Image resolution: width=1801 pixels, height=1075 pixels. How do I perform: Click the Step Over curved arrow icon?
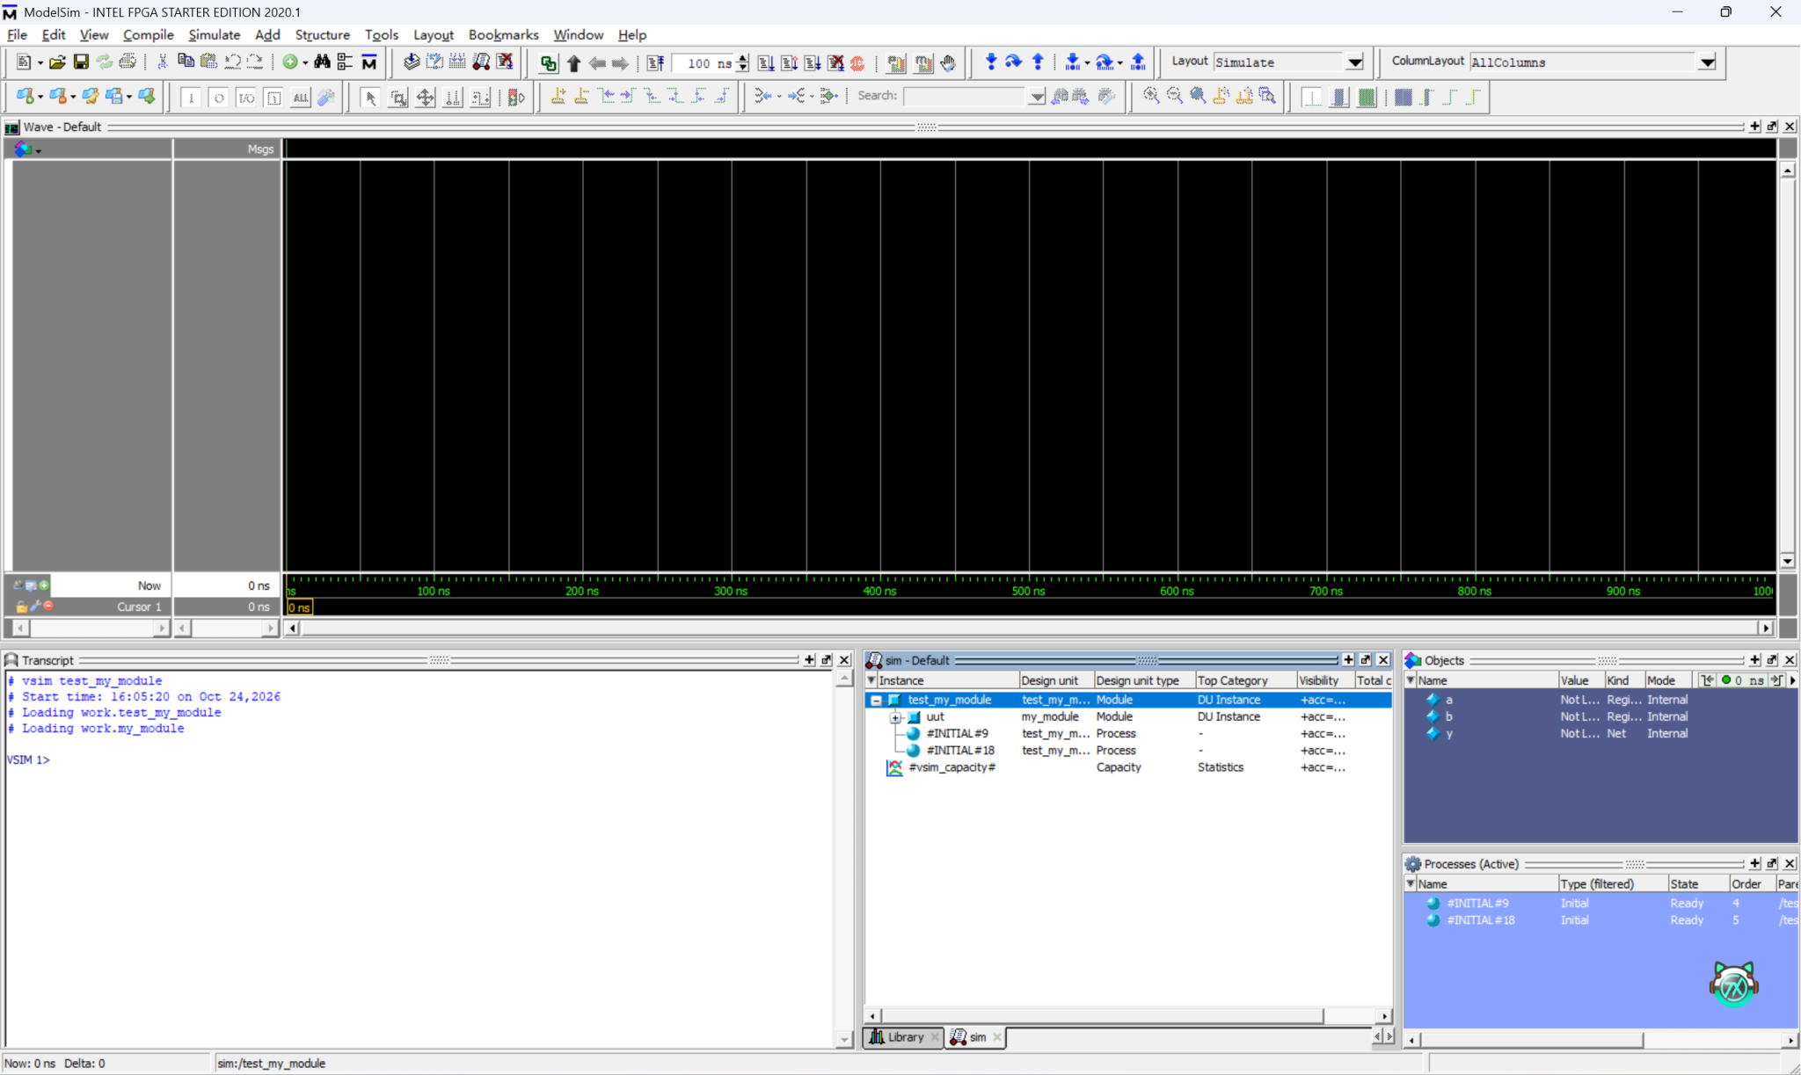point(1014,62)
